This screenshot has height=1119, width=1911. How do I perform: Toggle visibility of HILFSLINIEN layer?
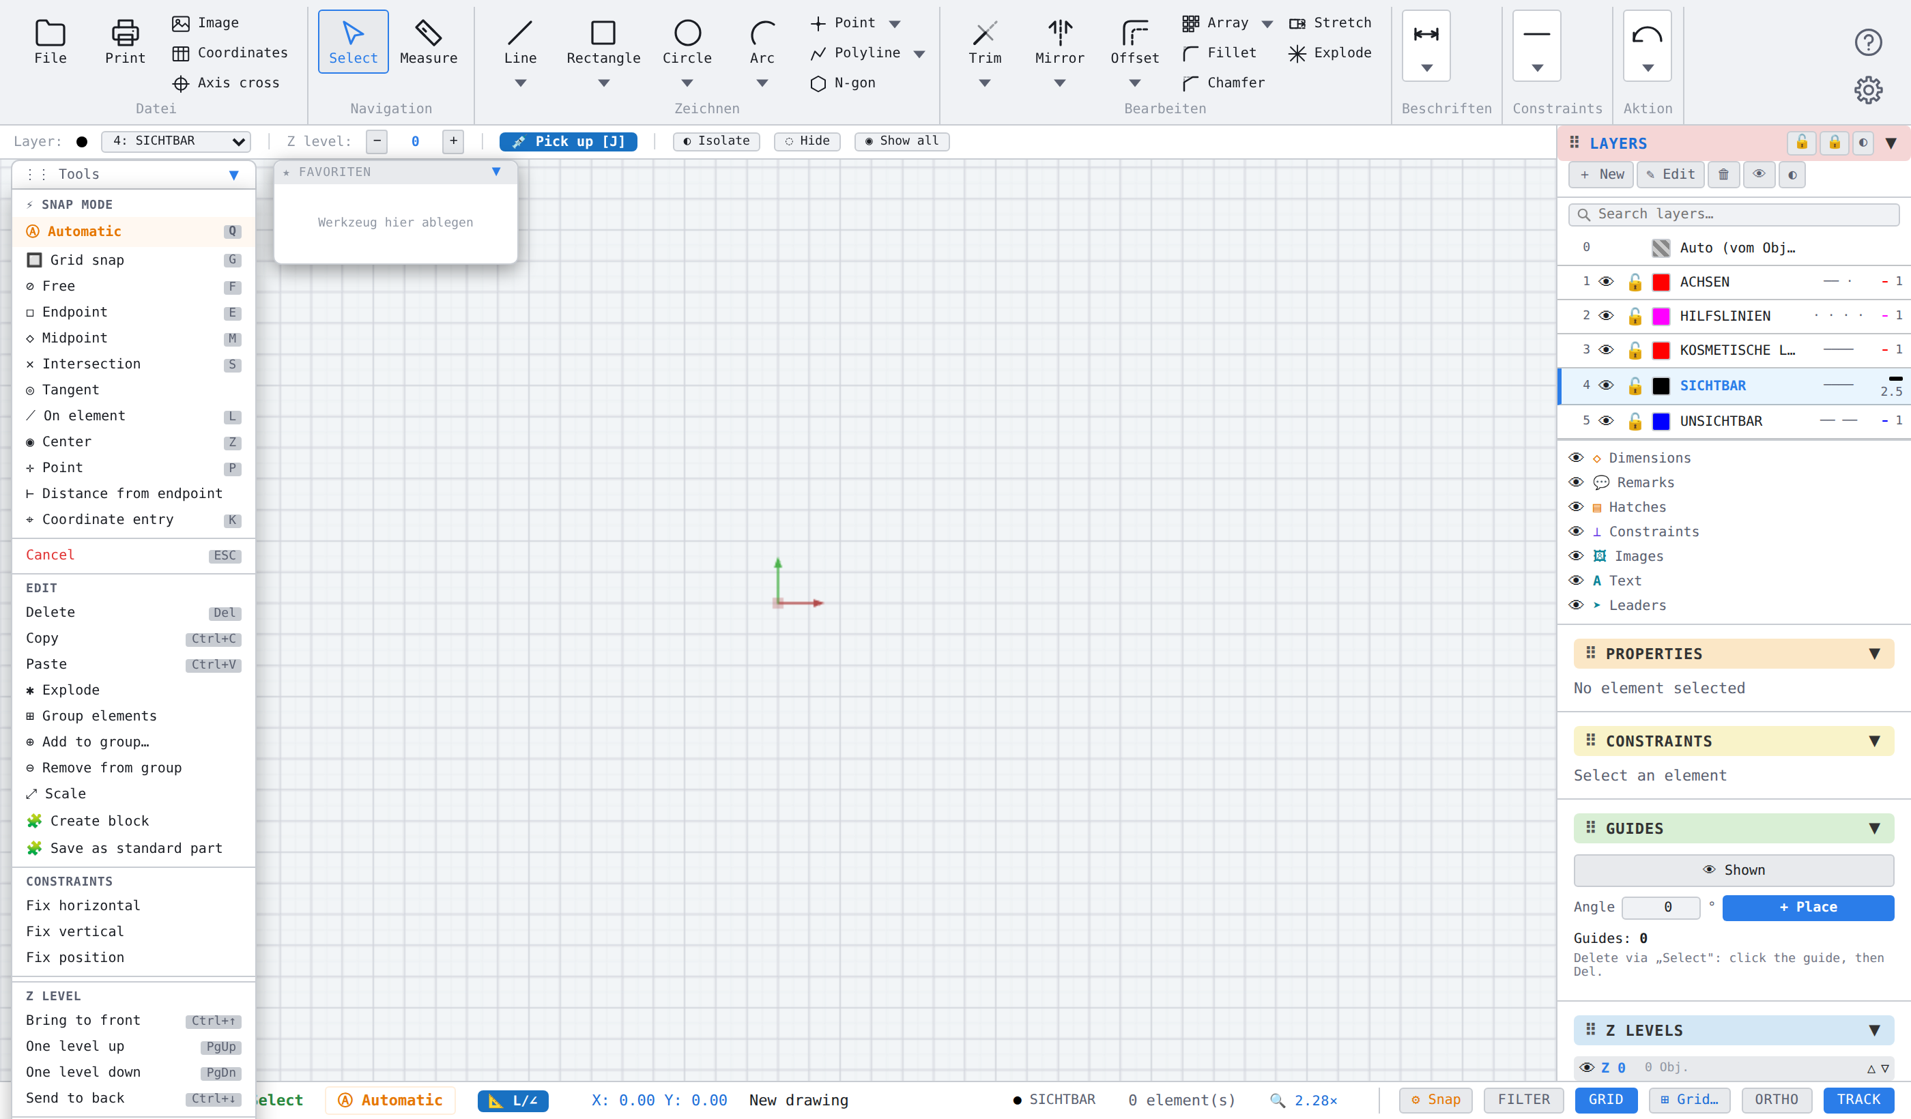pos(1606,316)
